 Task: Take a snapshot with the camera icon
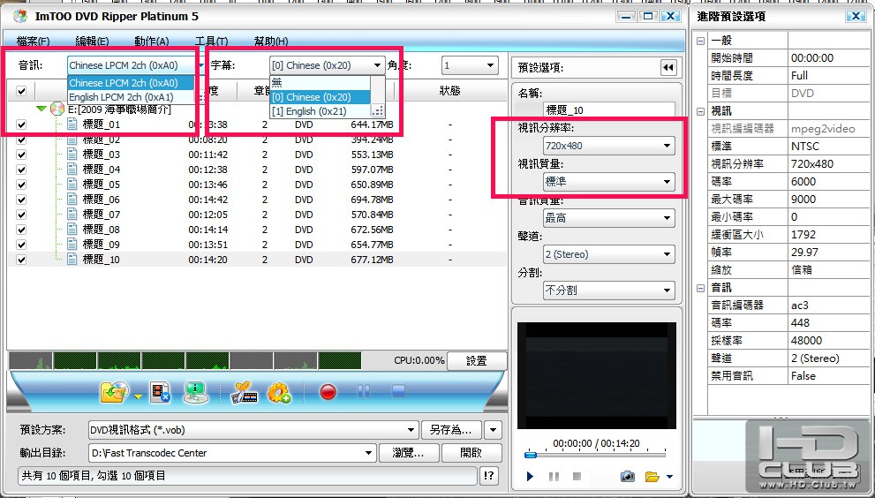tap(628, 476)
